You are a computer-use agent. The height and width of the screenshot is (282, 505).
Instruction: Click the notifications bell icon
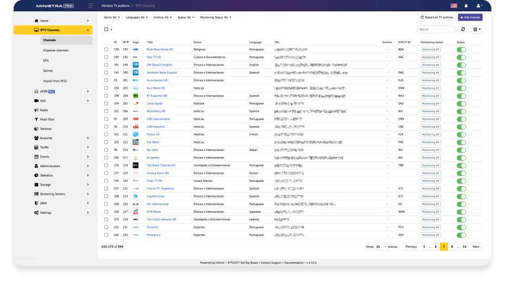[x=466, y=6]
